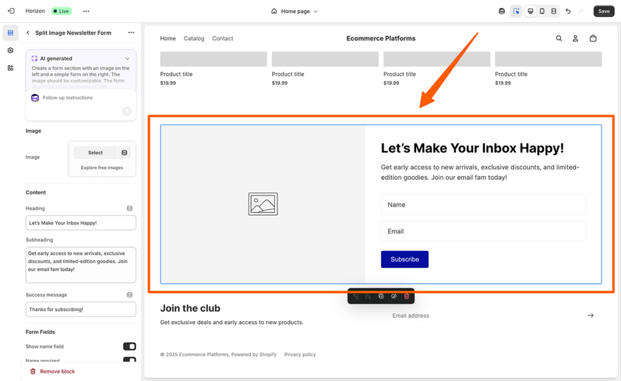The height and width of the screenshot is (381, 621).
Task: Open the Apps icon in sidebar
Action: pyautogui.click(x=10, y=68)
